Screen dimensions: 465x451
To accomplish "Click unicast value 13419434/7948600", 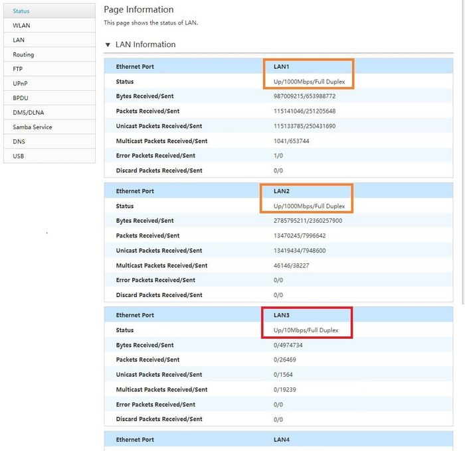I will [x=300, y=251].
